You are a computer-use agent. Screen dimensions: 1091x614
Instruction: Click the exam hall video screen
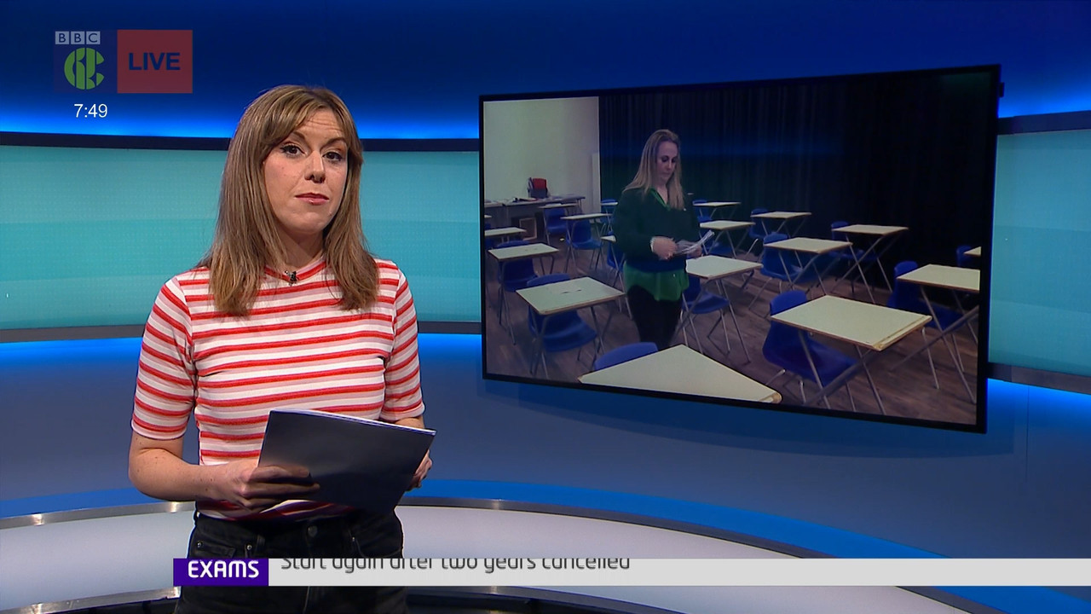(x=738, y=248)
